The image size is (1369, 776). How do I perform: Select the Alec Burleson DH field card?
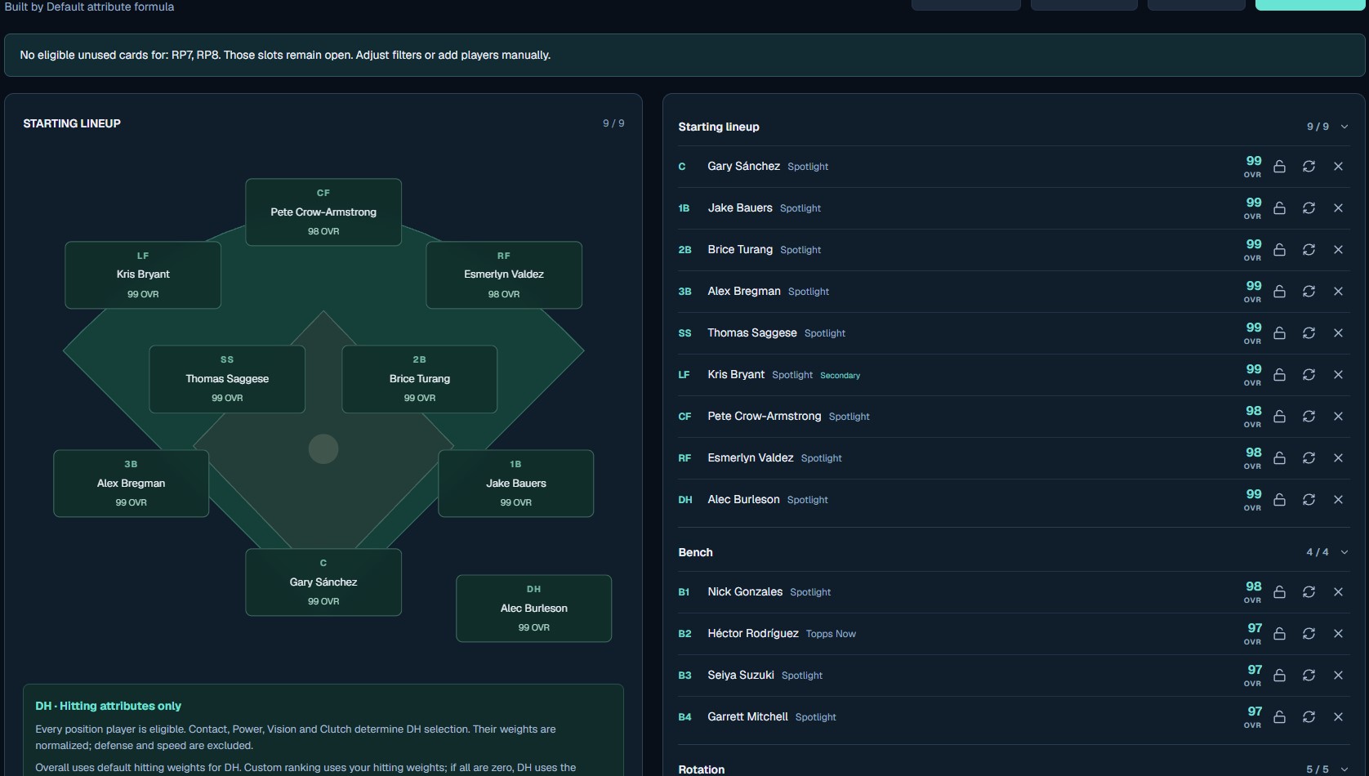(533, 609)
